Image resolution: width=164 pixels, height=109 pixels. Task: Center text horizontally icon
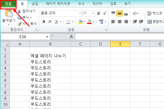click(x=120, y=22)
